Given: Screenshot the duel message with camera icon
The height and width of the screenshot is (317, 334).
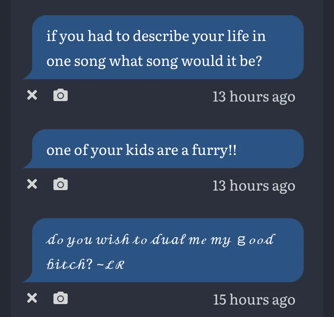Looking at the screenshot, I should (x=61, y=298).
